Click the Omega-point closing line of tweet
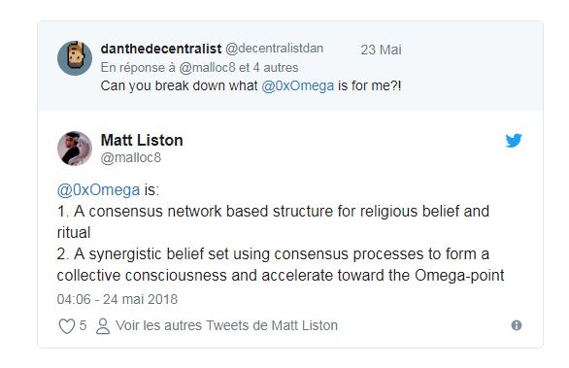The image size is (569, 368). [x=281, y=276]
